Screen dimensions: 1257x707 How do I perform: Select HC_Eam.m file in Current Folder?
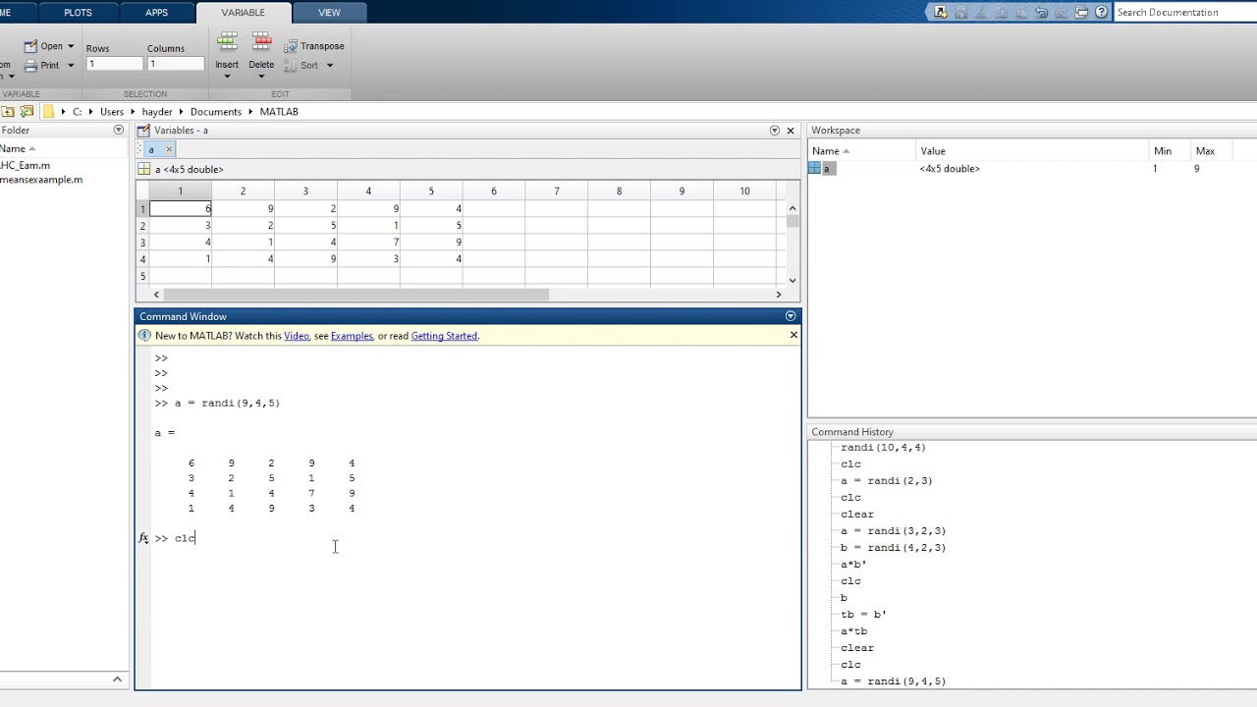point(26,165)
